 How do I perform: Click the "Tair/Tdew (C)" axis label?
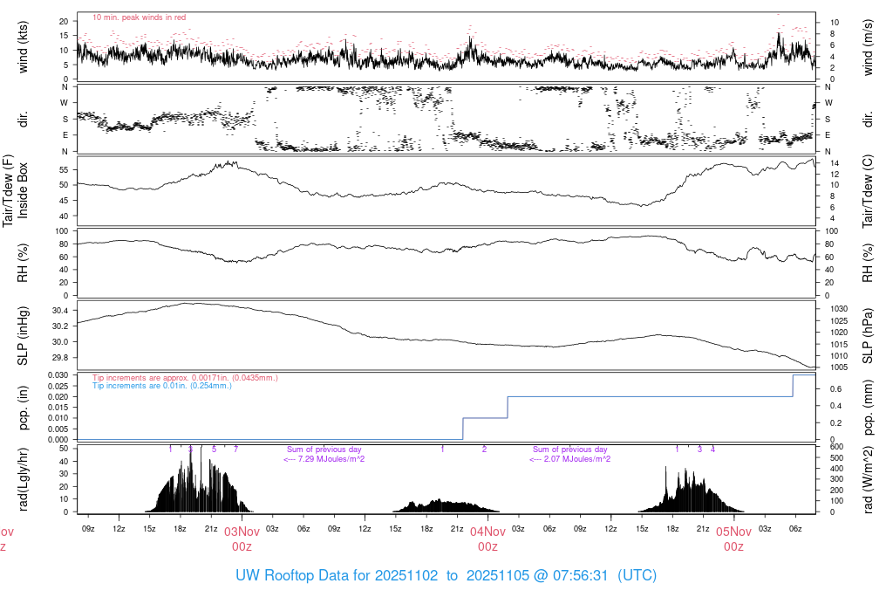tap(868, 191)
